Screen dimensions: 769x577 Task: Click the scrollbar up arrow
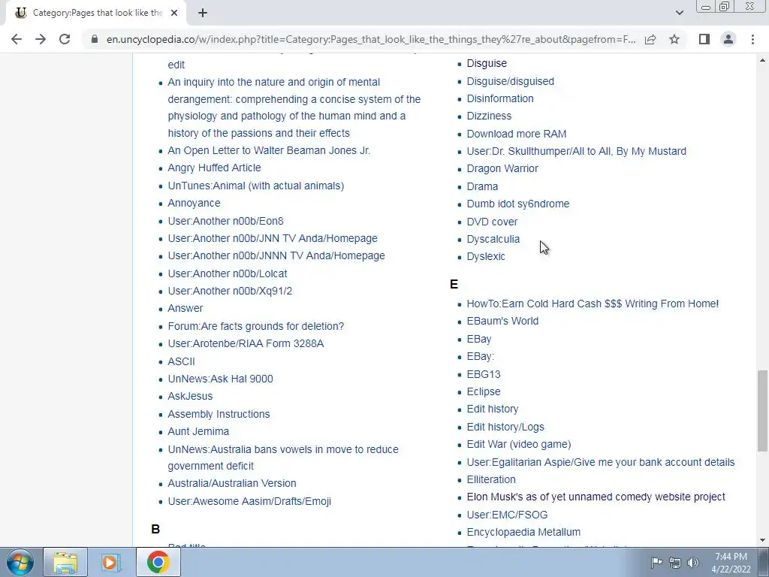[762, 60]
